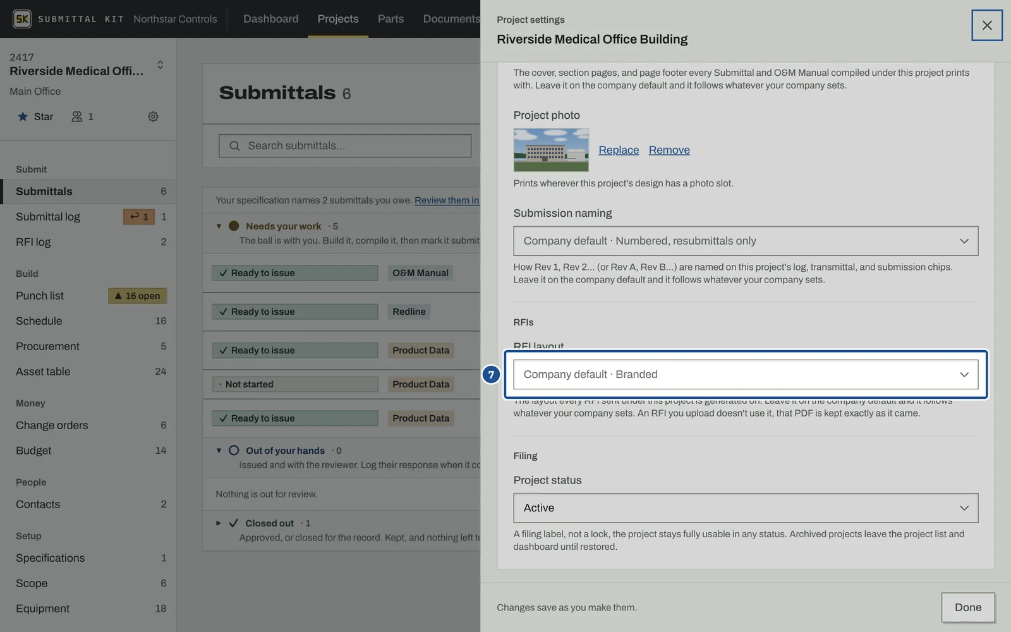The width and height of the screenshot is (1011, 632).
Task: Close the Project settings panel
Action: 987,25
